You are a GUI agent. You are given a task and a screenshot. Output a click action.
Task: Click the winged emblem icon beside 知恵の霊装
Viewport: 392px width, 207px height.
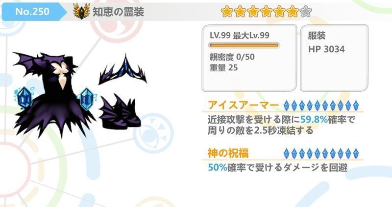coord(81,11)
